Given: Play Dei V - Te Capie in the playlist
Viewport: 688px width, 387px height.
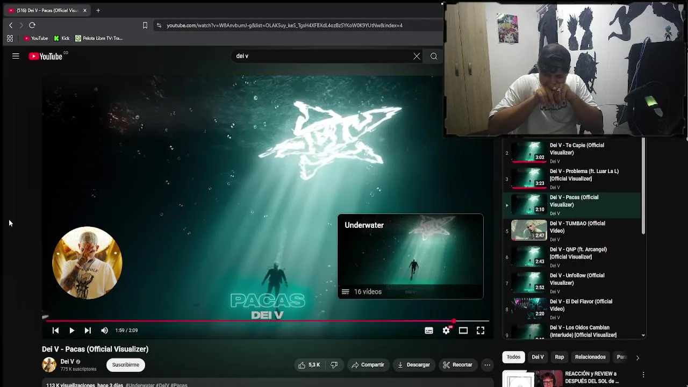Looking at the screenshot, I should (x=572, y=153).
